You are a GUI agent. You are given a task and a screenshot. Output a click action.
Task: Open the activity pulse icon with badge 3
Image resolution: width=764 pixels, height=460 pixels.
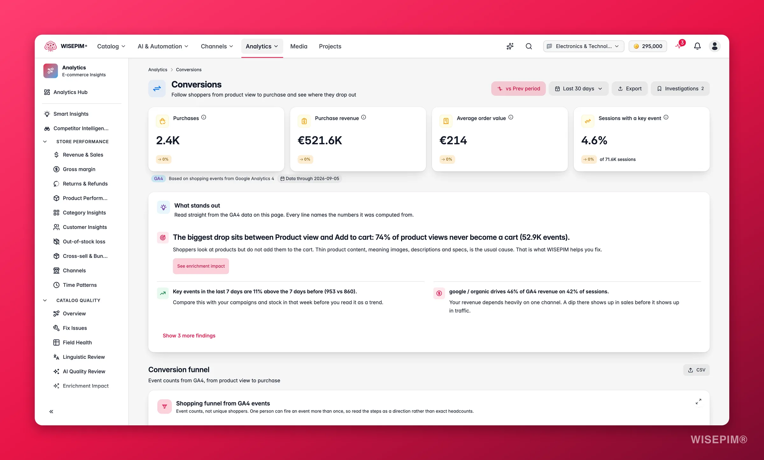click(679, 46)
